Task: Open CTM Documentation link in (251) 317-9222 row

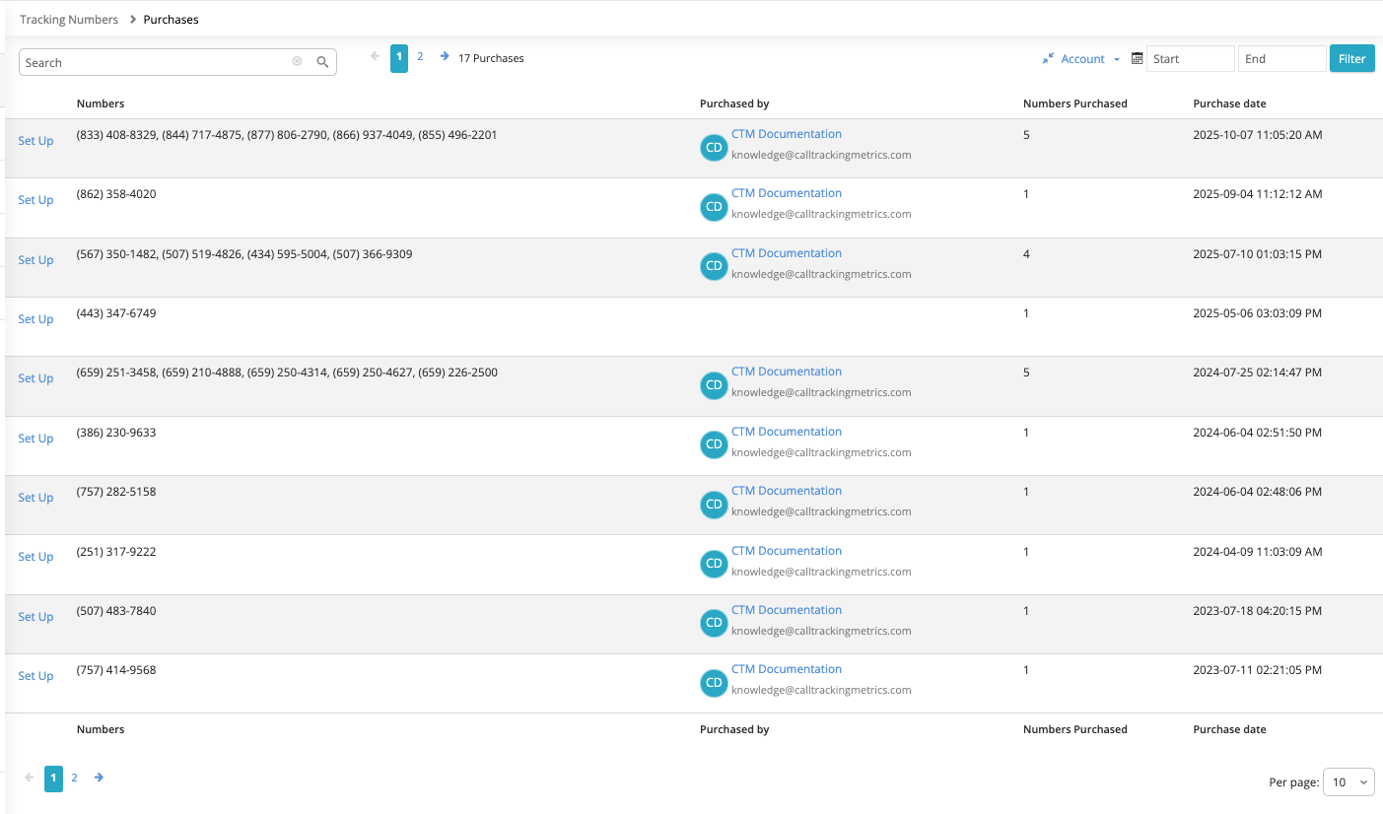Action: click(x=787, y=551)
